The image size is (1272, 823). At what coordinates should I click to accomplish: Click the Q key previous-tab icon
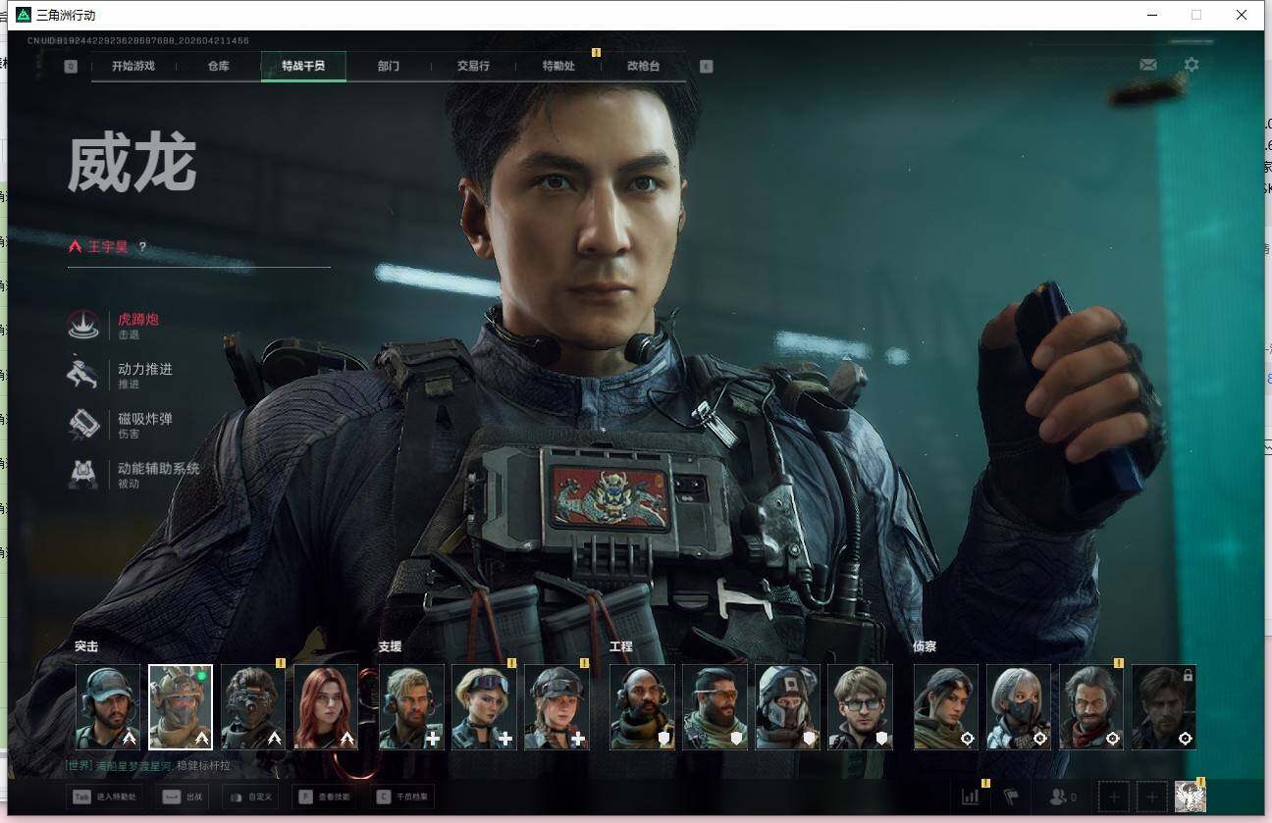[71, 66]
